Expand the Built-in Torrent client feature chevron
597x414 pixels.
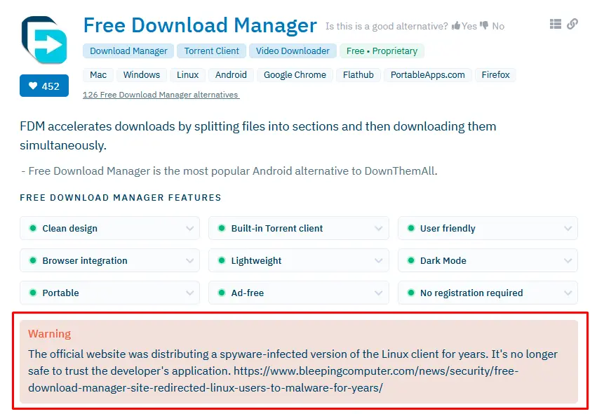tap(378, 229)
